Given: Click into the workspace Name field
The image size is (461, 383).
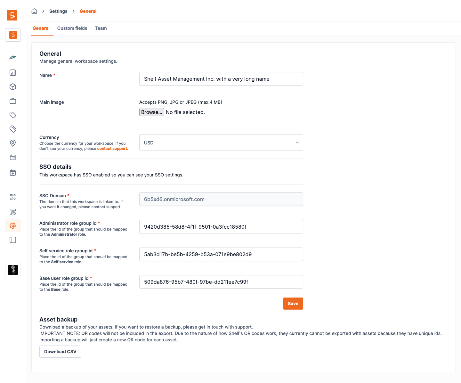Looking at the screenshot, I should click(221, 79).
